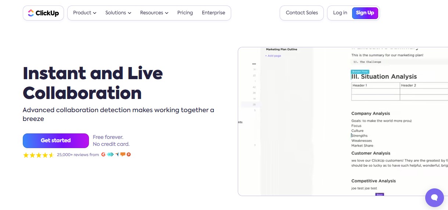Image resolution: width=448 pixels, height=210 pixels.
Task: Expand the Solutions dropdown menu
Action: (118, 13)
